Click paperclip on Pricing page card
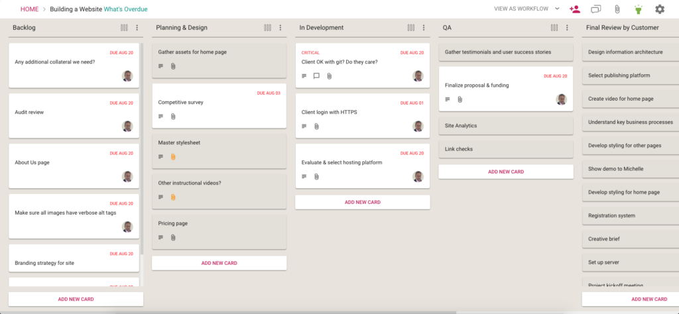Image resolution: width=679 pixels, height=314 pixels. pyautogui.click(x=173, y=237)
